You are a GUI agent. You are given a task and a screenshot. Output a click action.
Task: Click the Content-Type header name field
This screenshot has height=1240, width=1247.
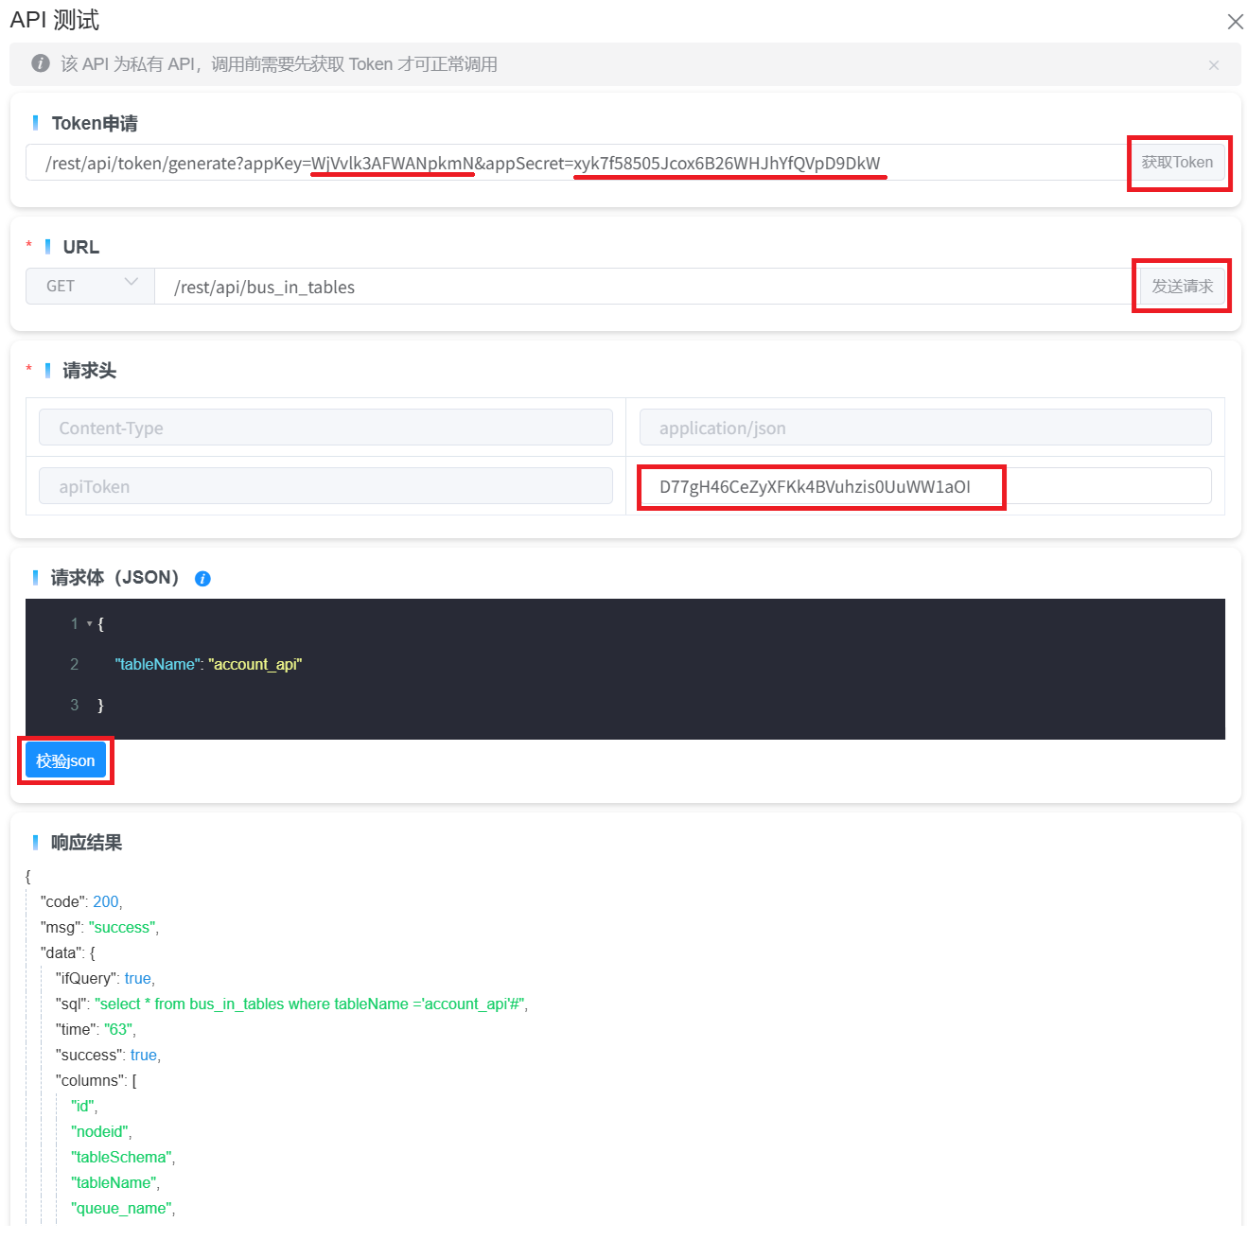pos(325,428)
